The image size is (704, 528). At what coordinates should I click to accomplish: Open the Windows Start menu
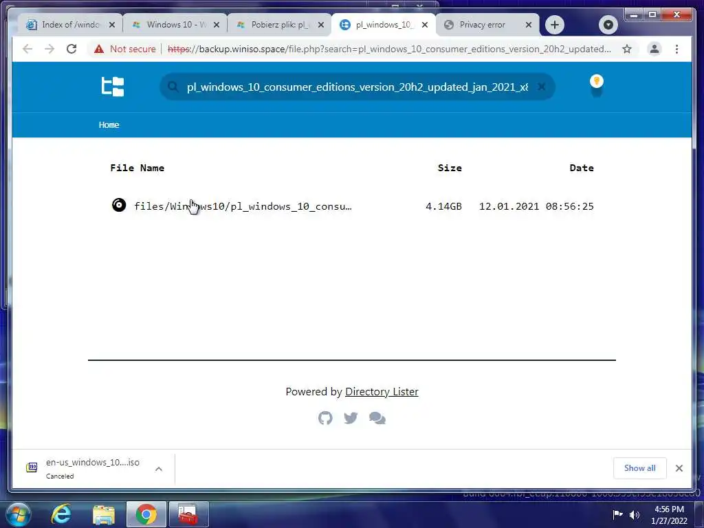point(18,514)
